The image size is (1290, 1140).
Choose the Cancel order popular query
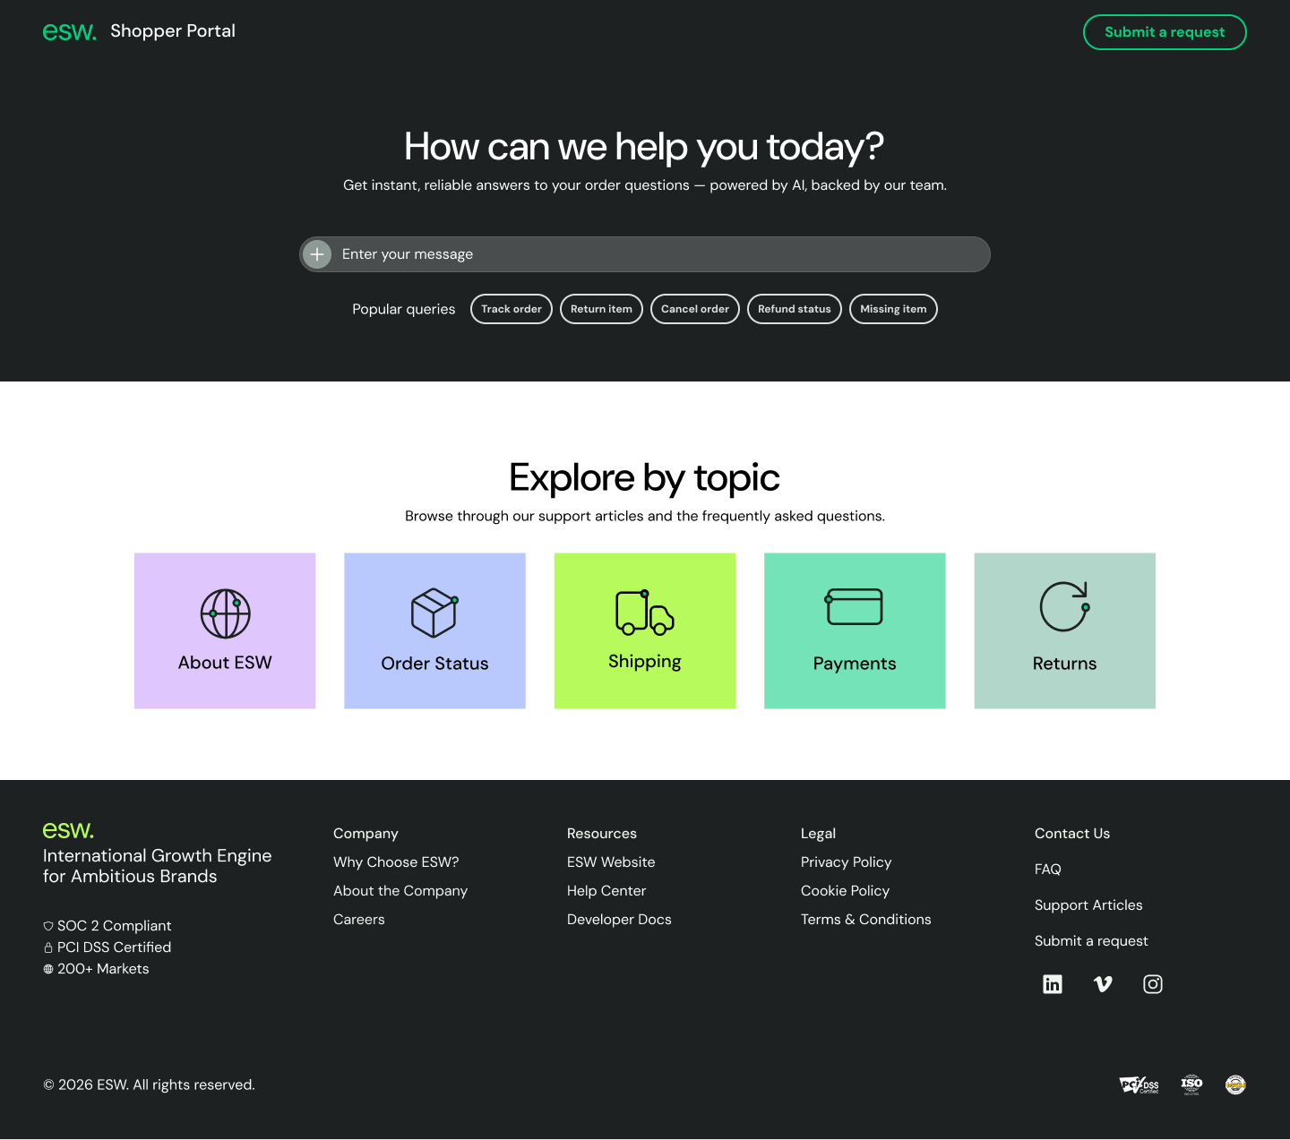[x=695, y=309]
